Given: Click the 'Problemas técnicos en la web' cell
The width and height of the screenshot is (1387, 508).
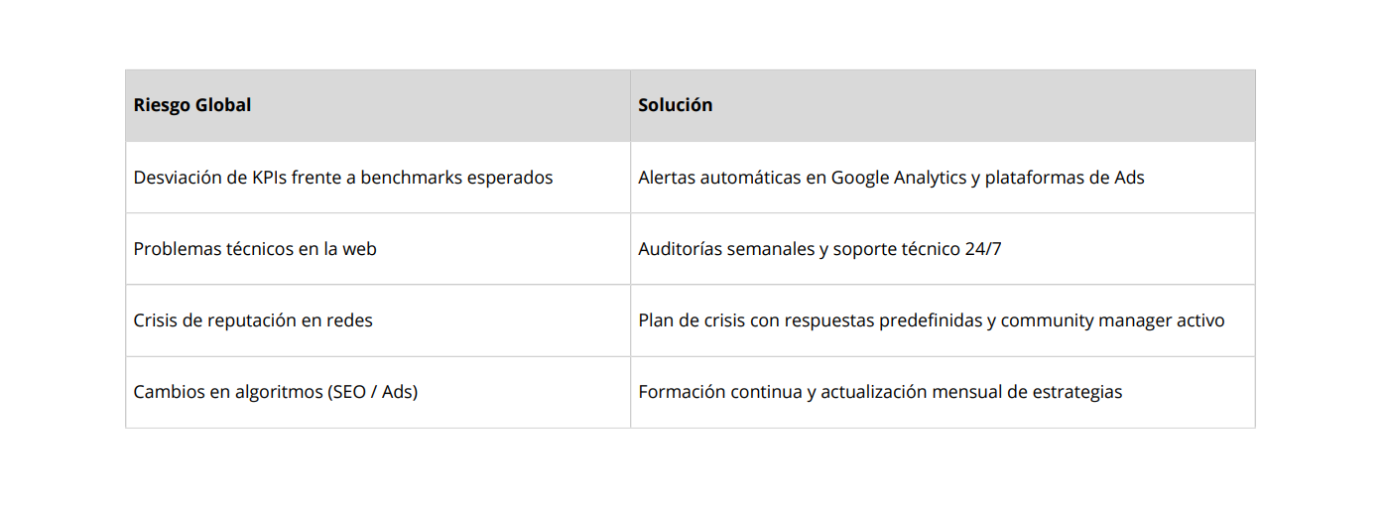Looking at the screenshot, I should pyautogui.click(x=255, y=249).
